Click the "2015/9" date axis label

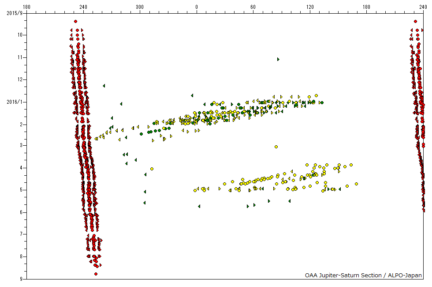[15, 13]
